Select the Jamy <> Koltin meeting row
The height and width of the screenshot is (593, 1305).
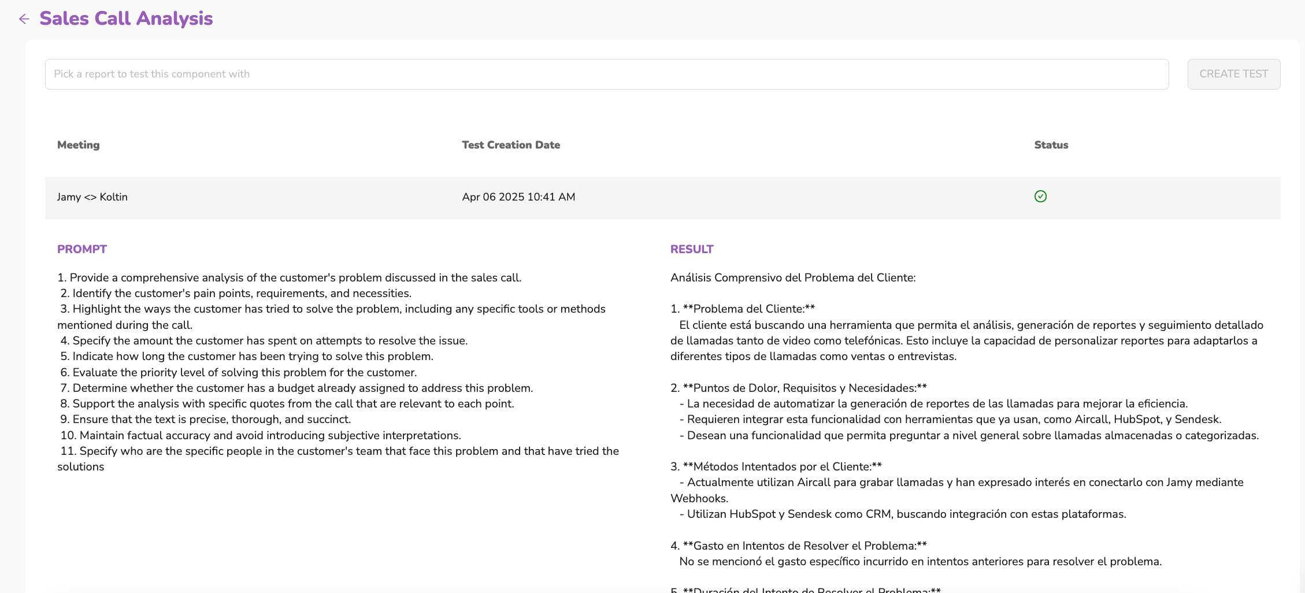[x=92, y=197]
